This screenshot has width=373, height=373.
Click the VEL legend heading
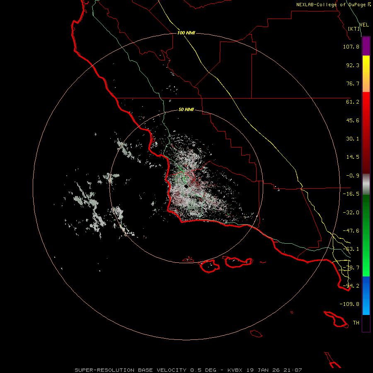[x=364, y=25]
